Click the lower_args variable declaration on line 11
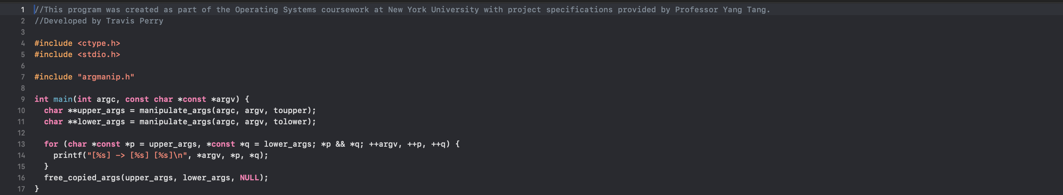This screenshot has height=195, width=1063. coord(101,121)
